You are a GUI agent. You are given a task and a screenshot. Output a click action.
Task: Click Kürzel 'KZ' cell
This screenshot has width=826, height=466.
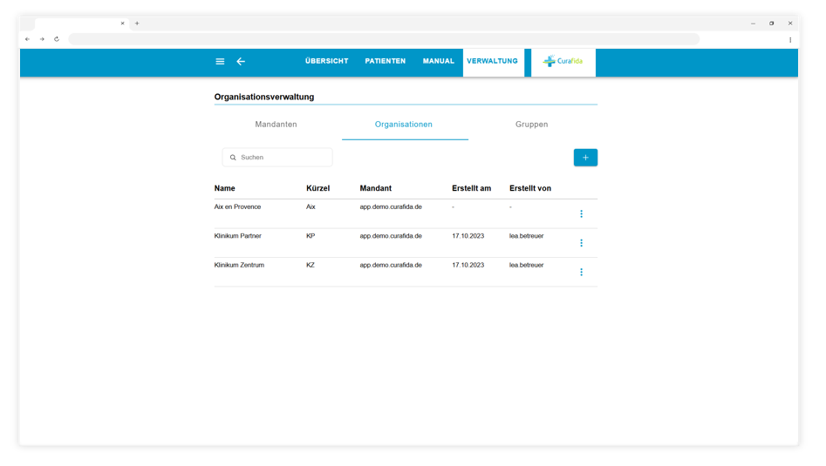click(x=311, y=265)
